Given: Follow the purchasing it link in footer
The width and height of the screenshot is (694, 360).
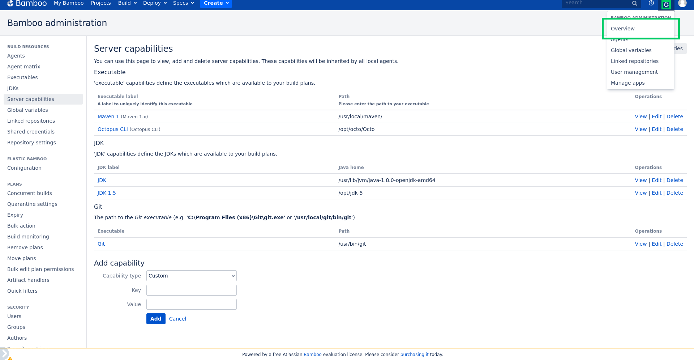Looking at the screenshot, I should (x=414, y=355).
